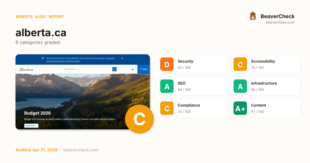
Task: Click the Accessibility grade C badge
Action: [240, 64]
